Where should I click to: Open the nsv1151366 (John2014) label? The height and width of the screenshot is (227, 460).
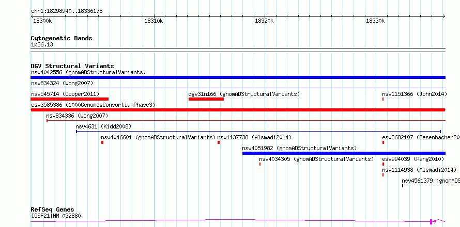(414, 94)
